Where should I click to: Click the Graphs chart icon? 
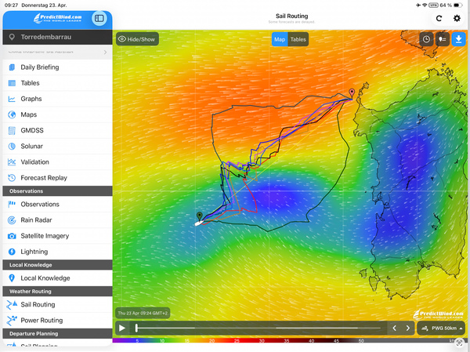coord(12,99)
